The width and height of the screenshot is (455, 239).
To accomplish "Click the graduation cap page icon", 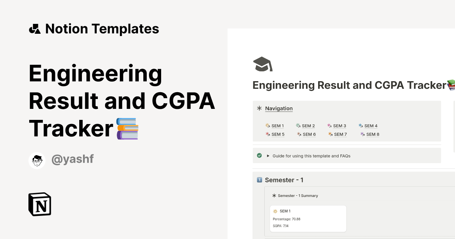I will pyautogui.click(x=263, y=64).
